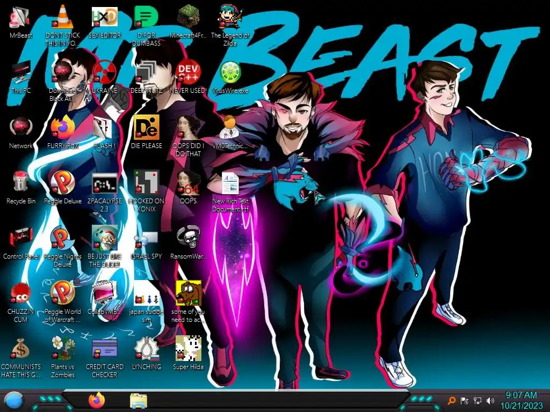Click the taskbar clock showing 9:07 AM
Viewport: 550px width, 412px height.
pyautogui.click(x=521, y=395)
